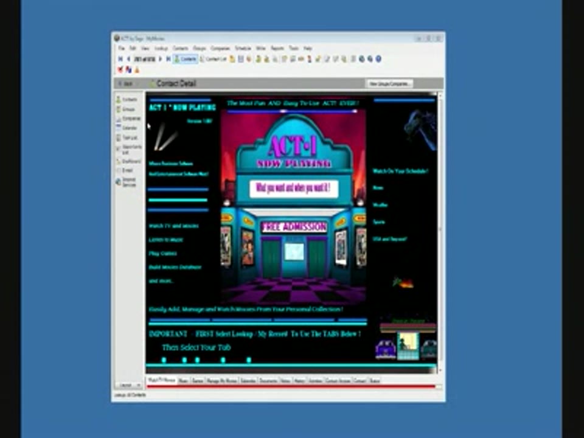Click the News link

click(x=378, y=188)
